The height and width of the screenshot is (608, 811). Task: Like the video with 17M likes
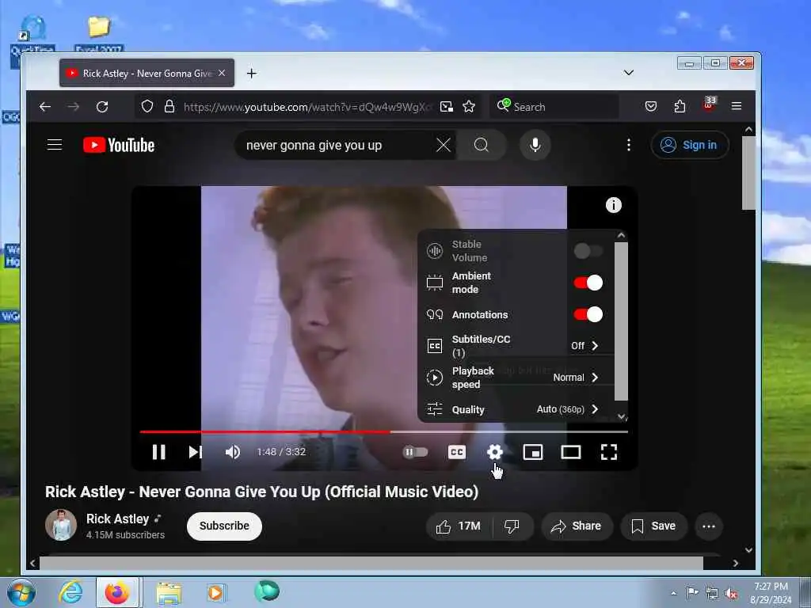point(458,526)
